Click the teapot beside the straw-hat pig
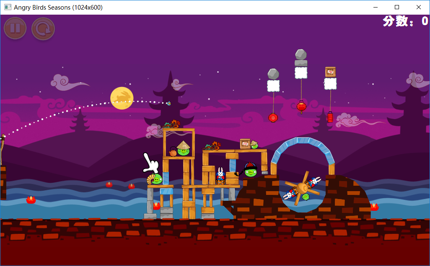 tap(173, 151)
